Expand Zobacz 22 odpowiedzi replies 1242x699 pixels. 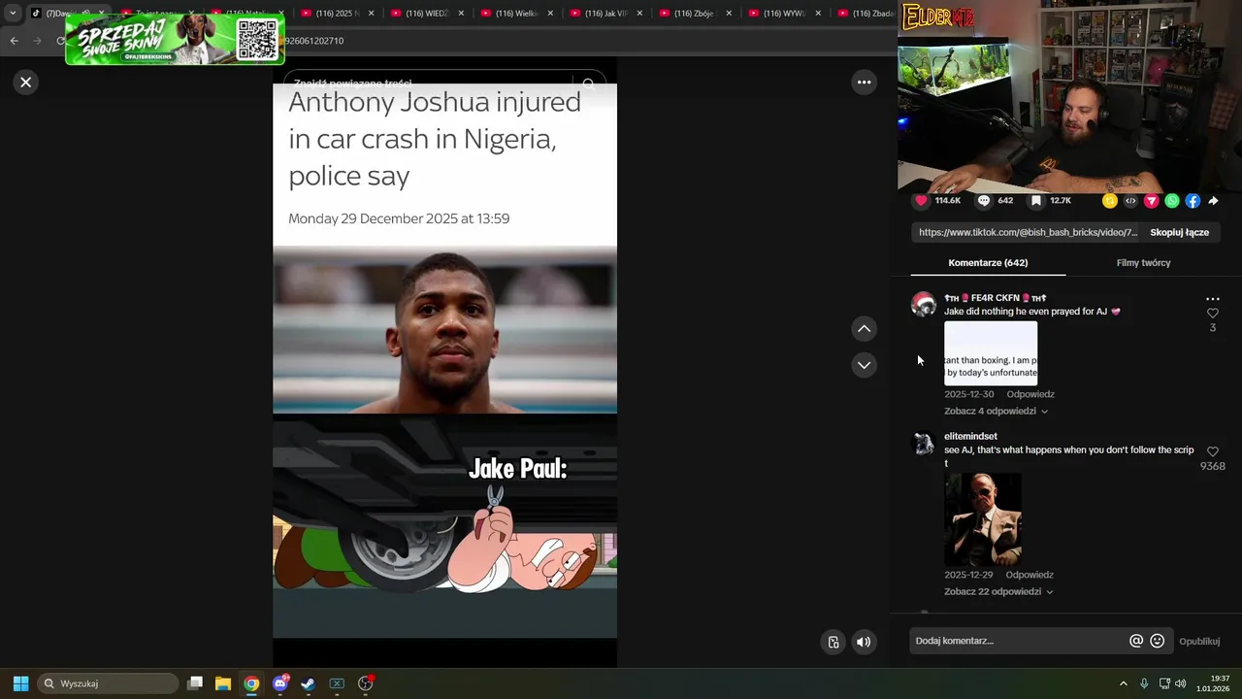pyautogui.click(x=998, y=592)
